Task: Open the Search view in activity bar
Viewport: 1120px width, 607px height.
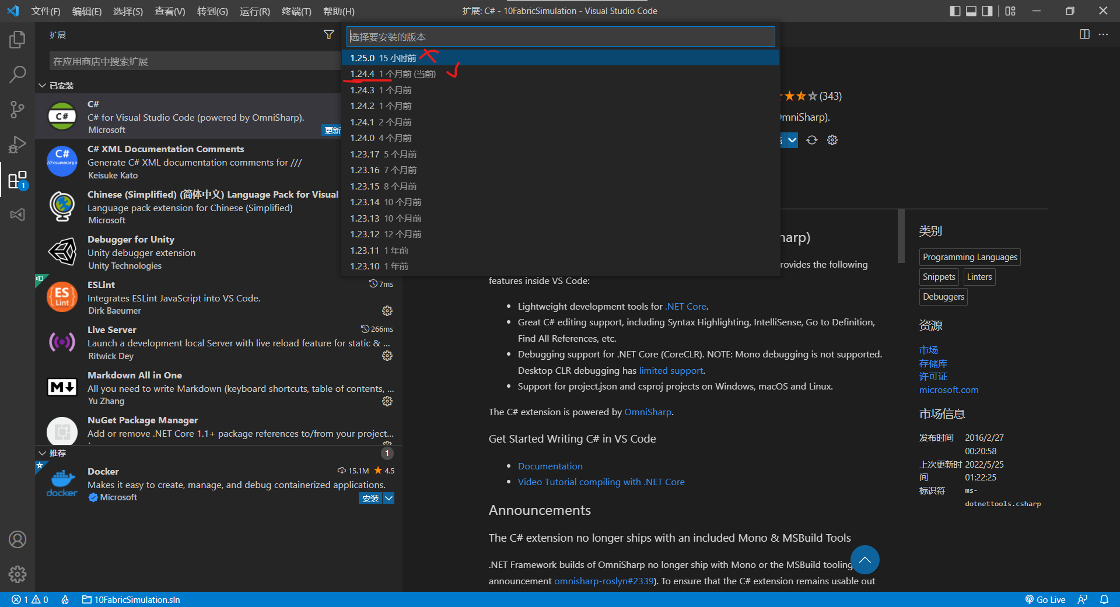Action: pos(17,74)
